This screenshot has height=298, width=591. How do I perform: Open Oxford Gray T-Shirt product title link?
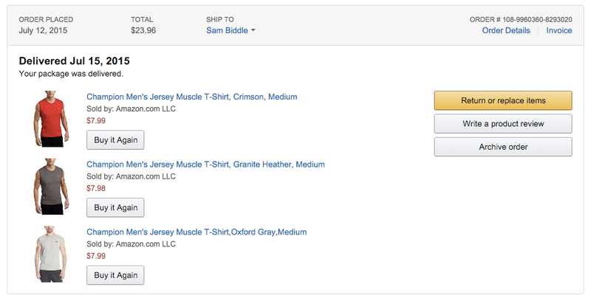pyautogui.click(x=197, y=232)
